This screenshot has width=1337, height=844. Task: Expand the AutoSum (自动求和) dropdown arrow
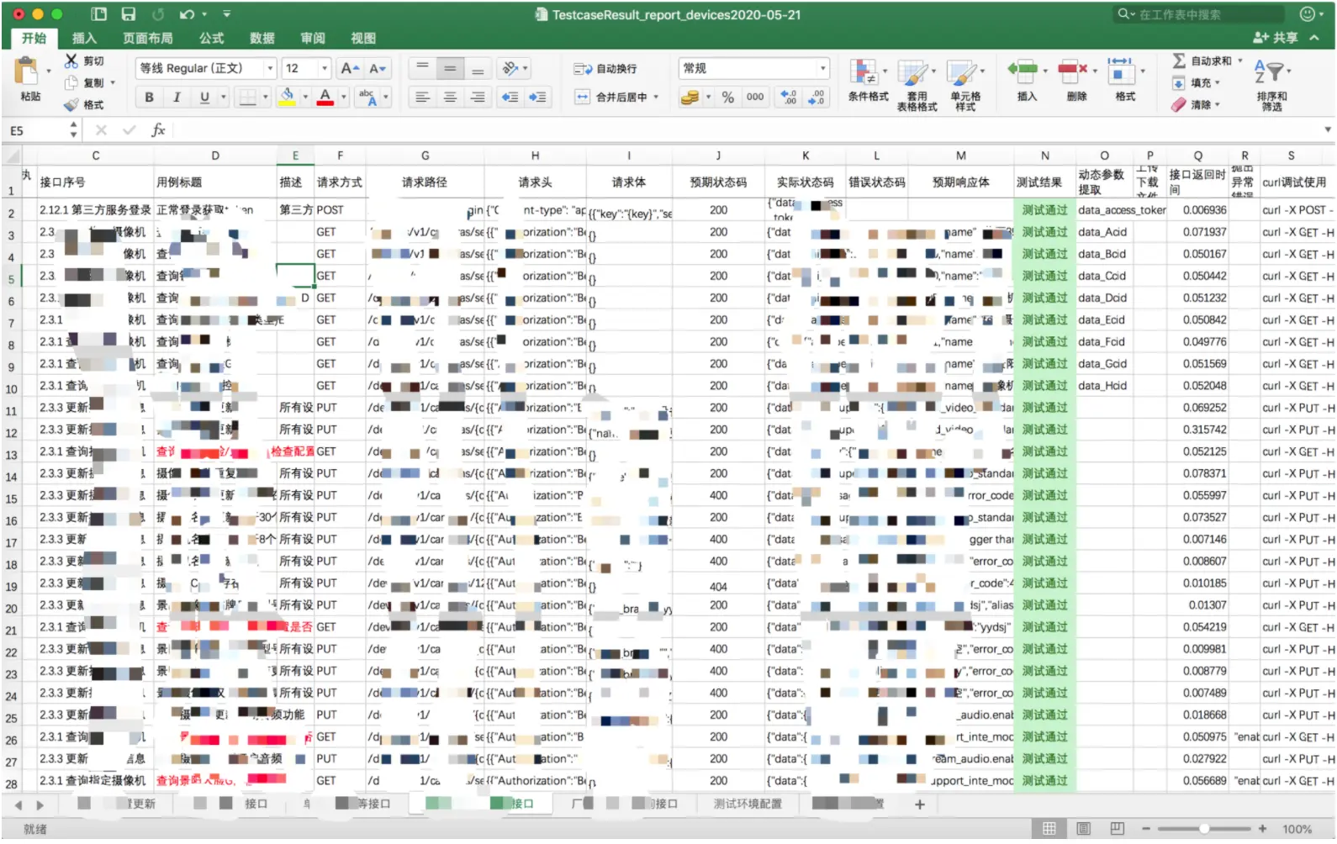click(x=1239, y=61)
